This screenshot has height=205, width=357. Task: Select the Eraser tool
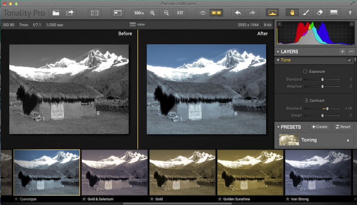(x=319, y=13)
